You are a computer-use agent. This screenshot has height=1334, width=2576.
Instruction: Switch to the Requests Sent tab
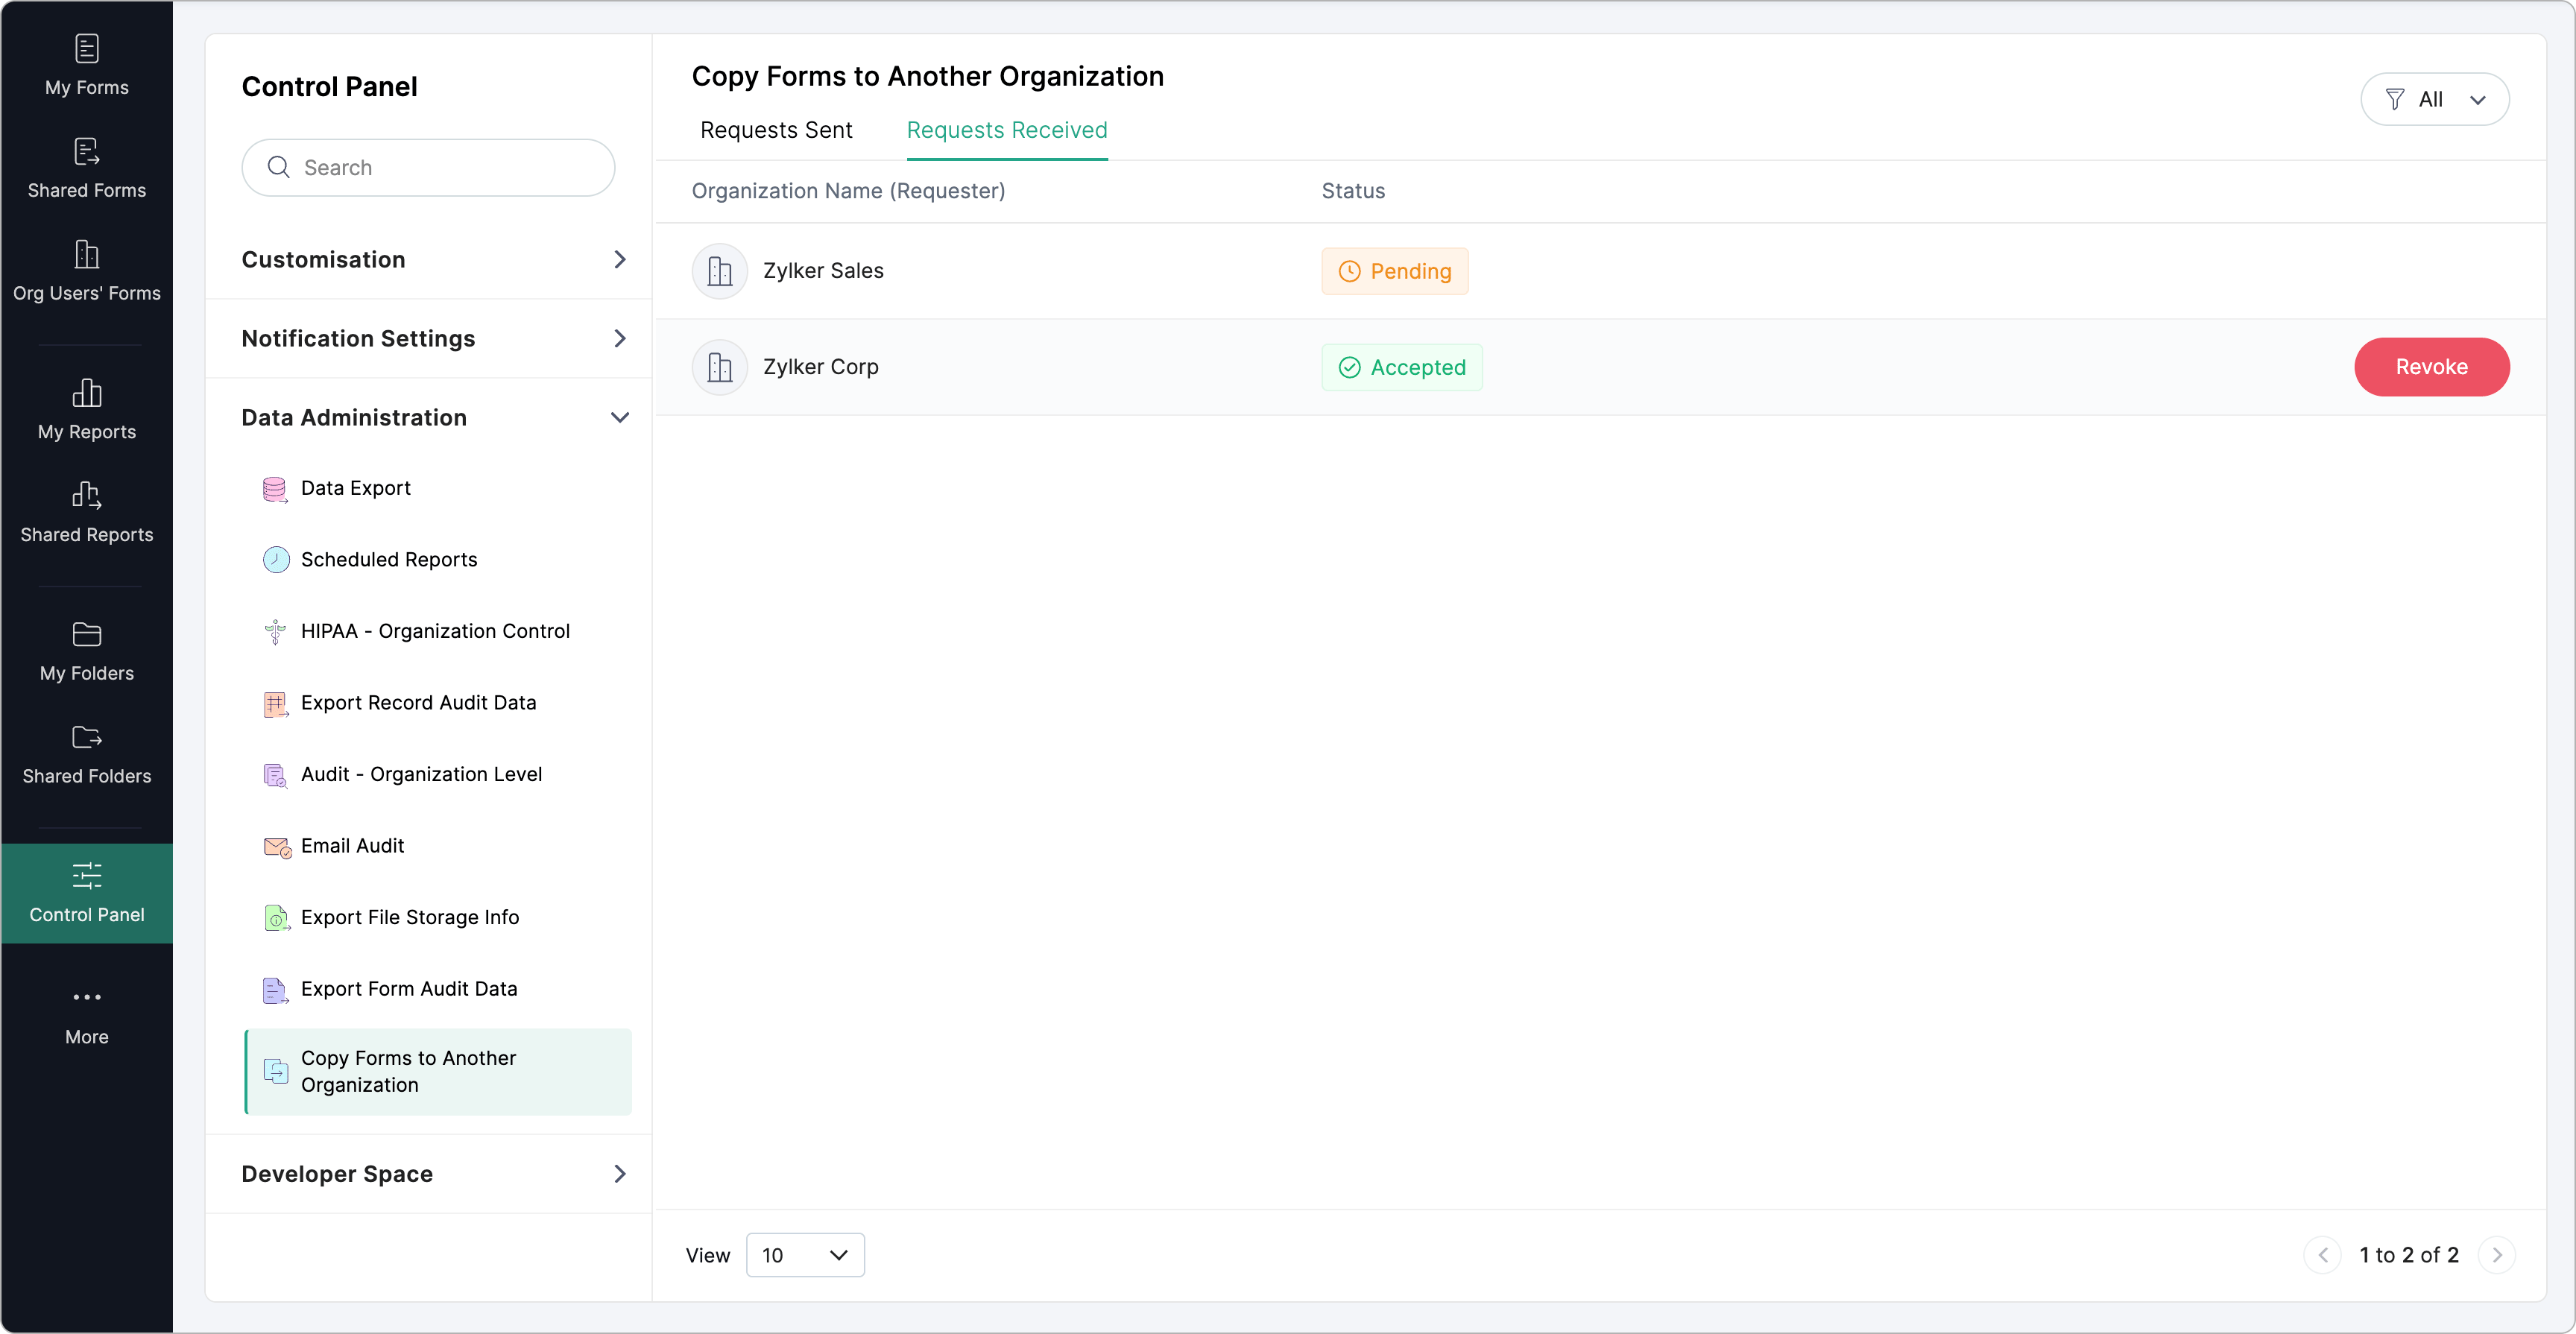point(776,130)
